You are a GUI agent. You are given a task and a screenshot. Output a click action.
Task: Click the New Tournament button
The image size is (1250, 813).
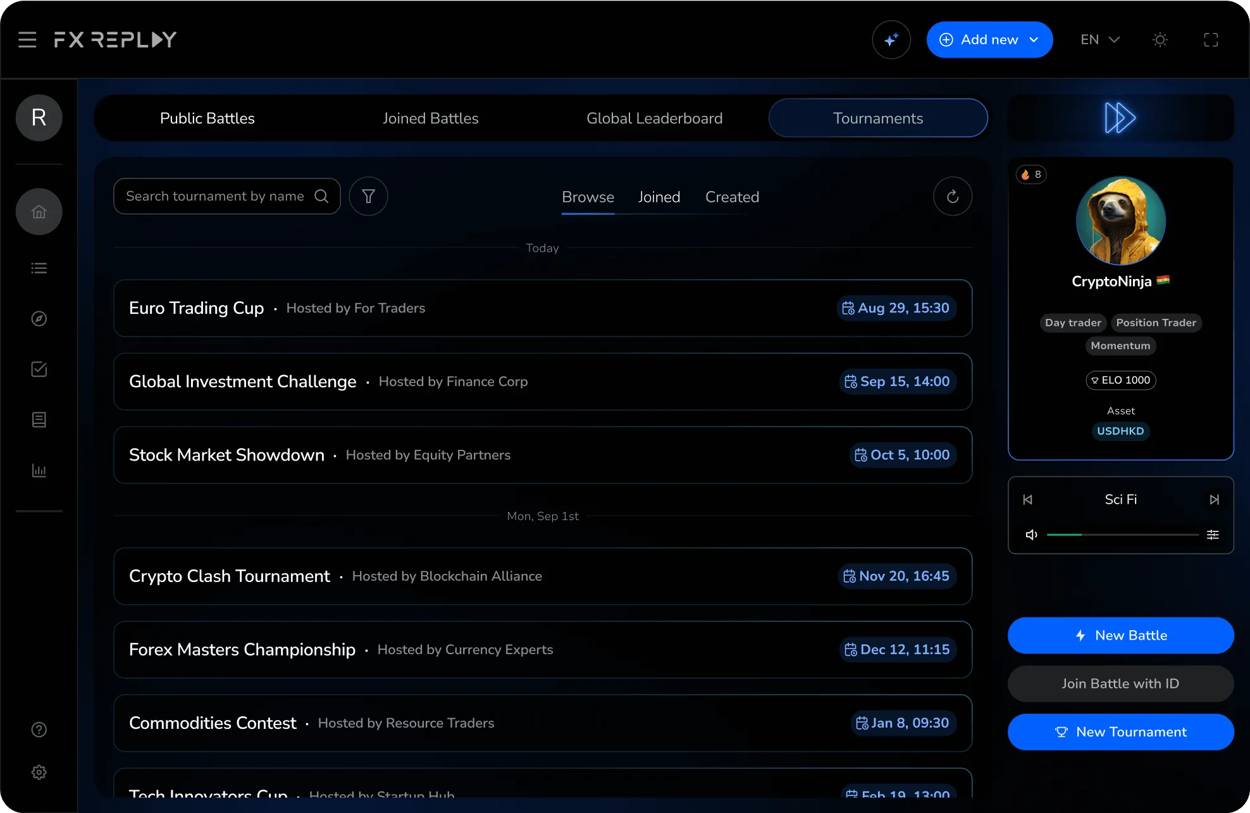(x=1120, y=732)
